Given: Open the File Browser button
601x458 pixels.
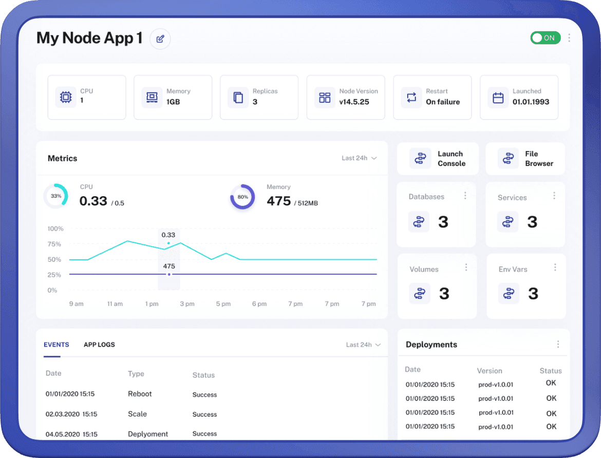Looking at the screenshot, I should click(525, 159).
